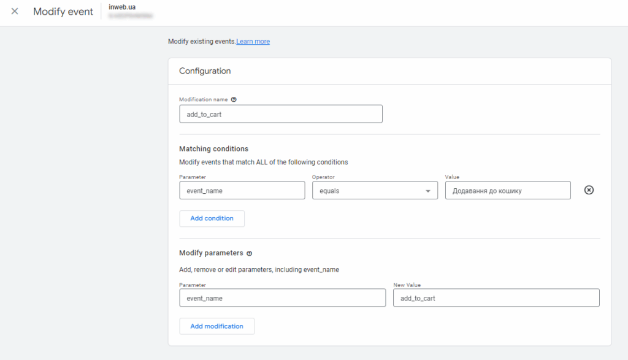
Task: Click the matching conditions Parameter field
Action: (x=242, y=191)
